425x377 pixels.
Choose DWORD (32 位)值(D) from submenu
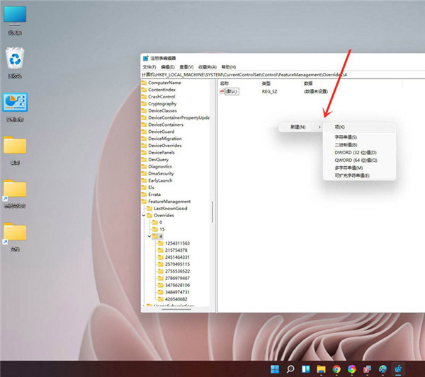[x=355, y=152]
